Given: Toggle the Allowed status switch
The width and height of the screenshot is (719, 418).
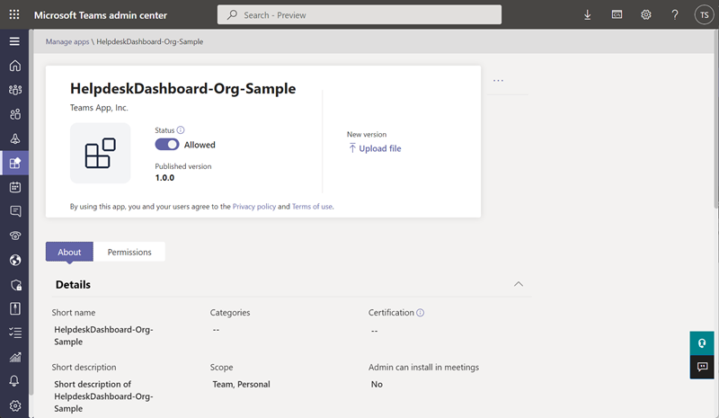Looking at the screenshot, I should 167,145.
